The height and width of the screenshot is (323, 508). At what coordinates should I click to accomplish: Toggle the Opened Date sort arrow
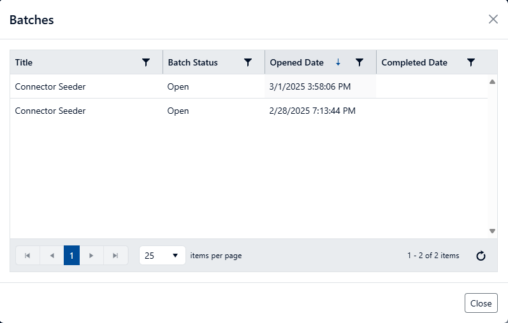point(338,62)
